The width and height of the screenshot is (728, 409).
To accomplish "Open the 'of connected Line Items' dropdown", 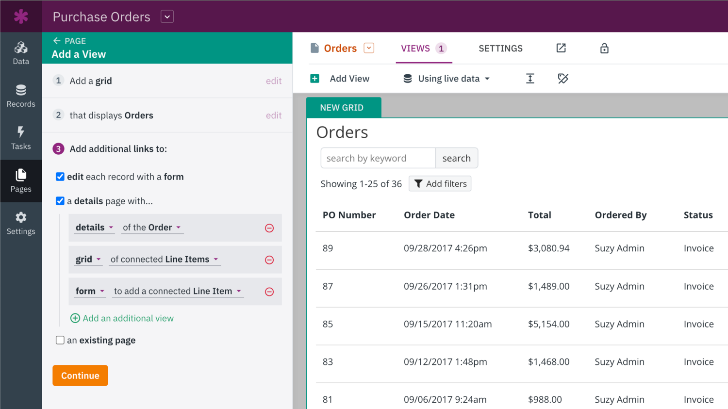I will tap(165, 259).
